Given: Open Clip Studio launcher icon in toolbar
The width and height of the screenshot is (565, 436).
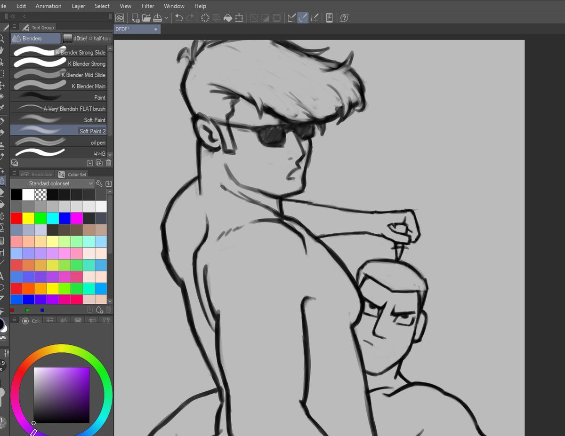Looking at the screenshot, I should 120,18.
